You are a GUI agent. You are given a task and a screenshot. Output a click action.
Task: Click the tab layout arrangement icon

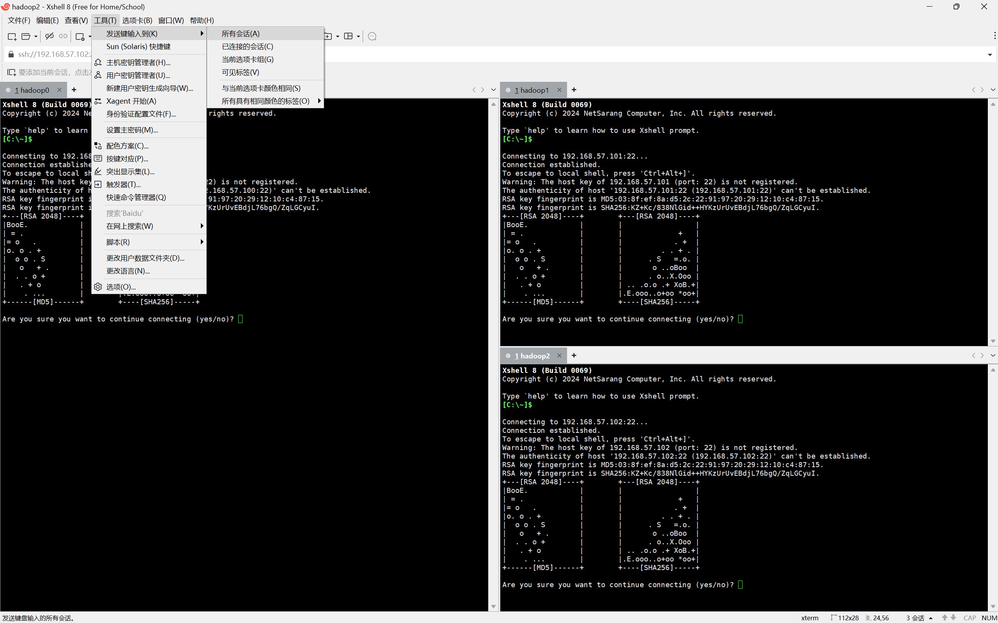[x=349, y=36]
